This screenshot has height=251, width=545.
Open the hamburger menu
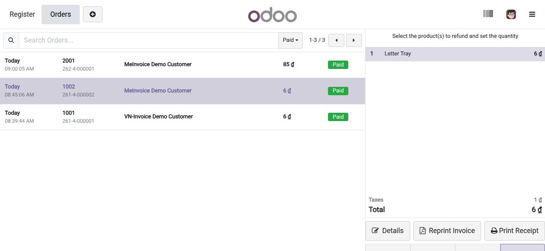[532, 14]
